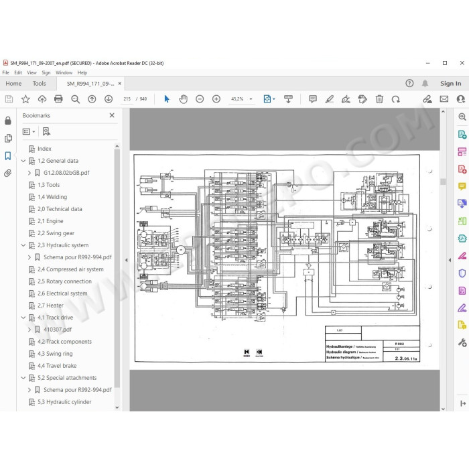Open the 5,3 Hydraulic cylinder bookmark
Viewport: 469px width, 469px height.
click(64, 402)
